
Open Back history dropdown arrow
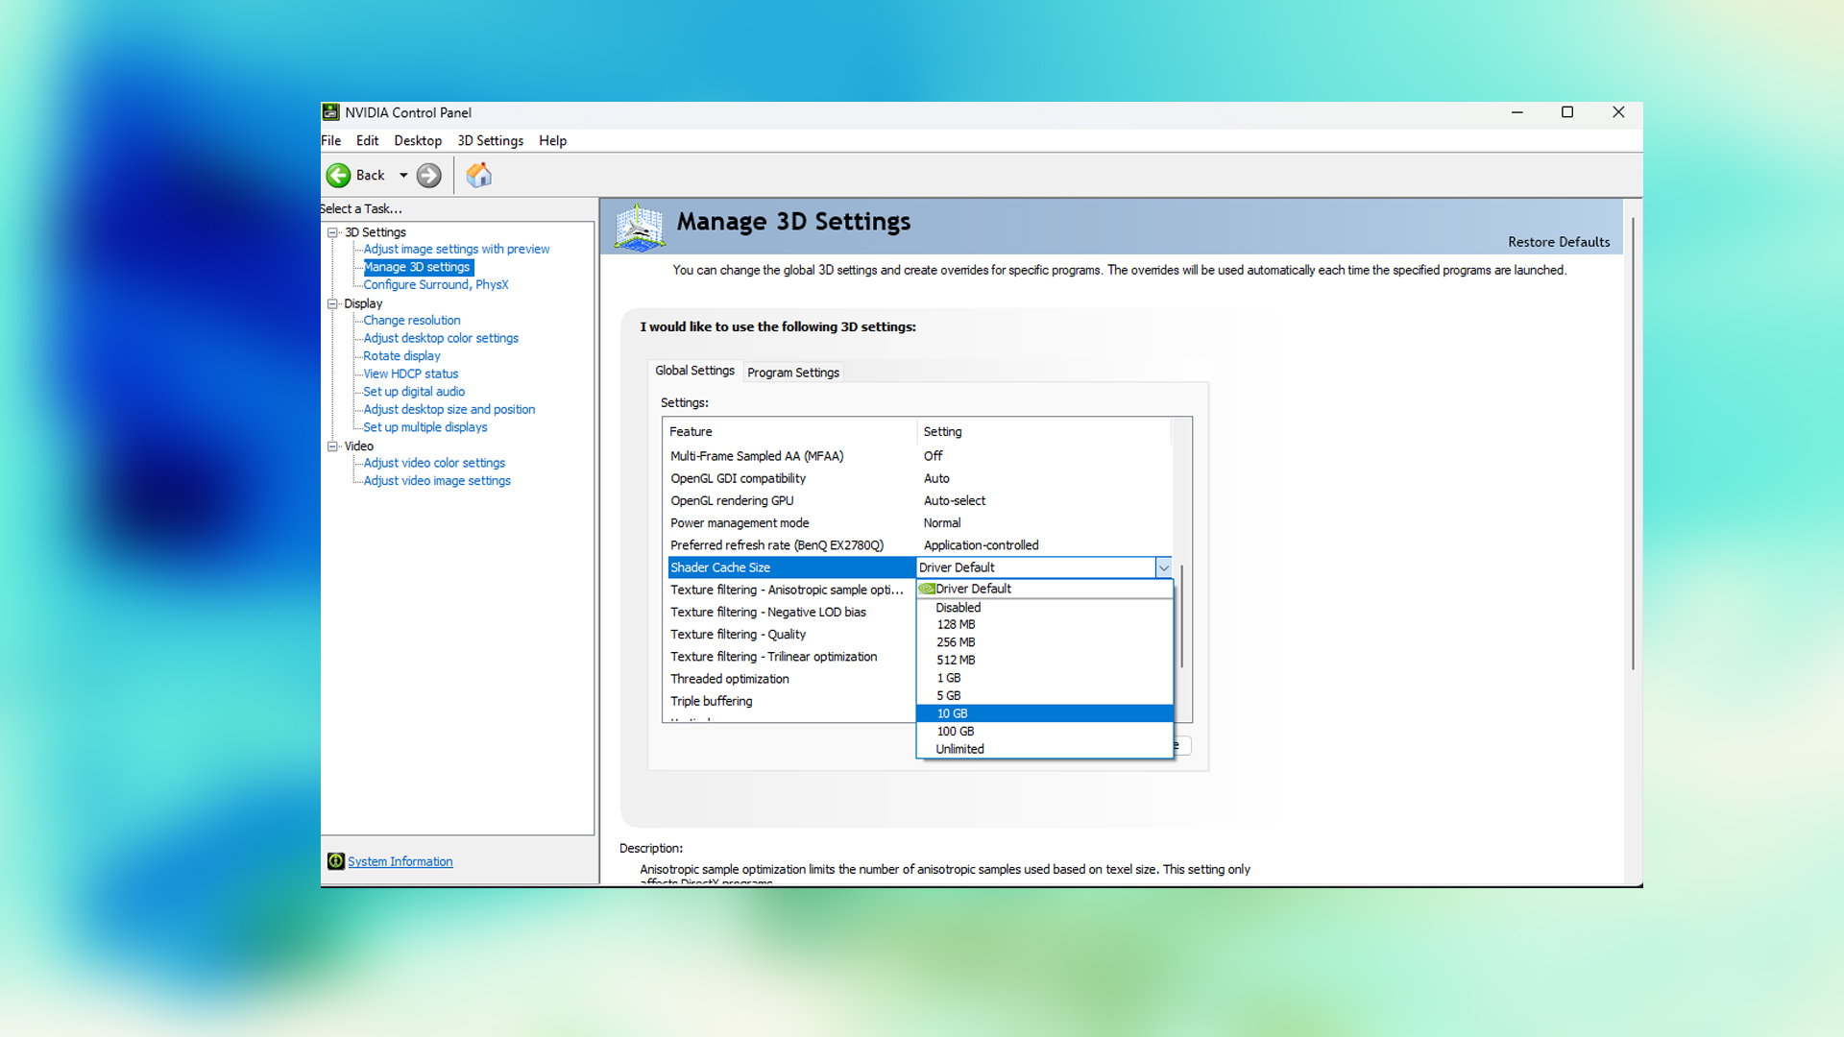403,175
